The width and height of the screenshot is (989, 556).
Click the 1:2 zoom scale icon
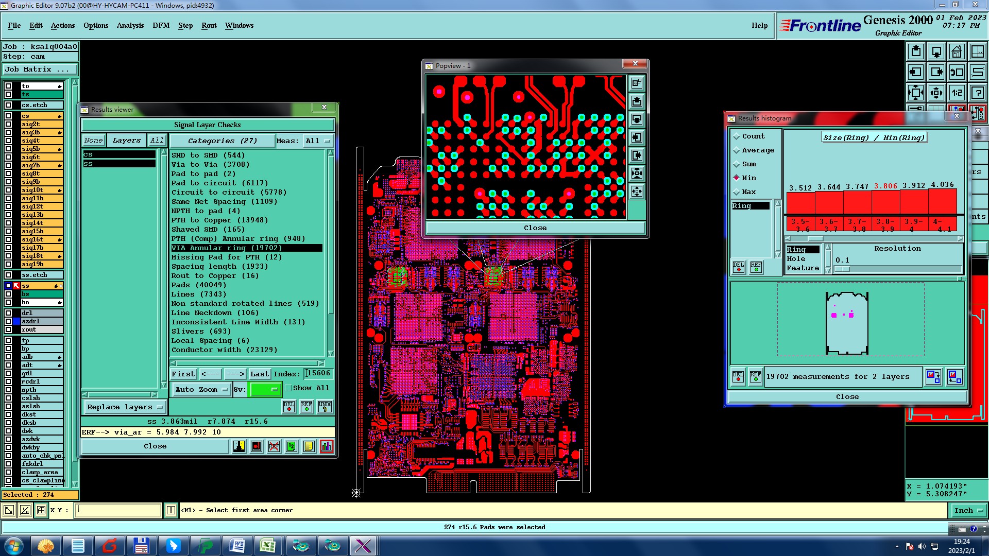tap(957, 93)
